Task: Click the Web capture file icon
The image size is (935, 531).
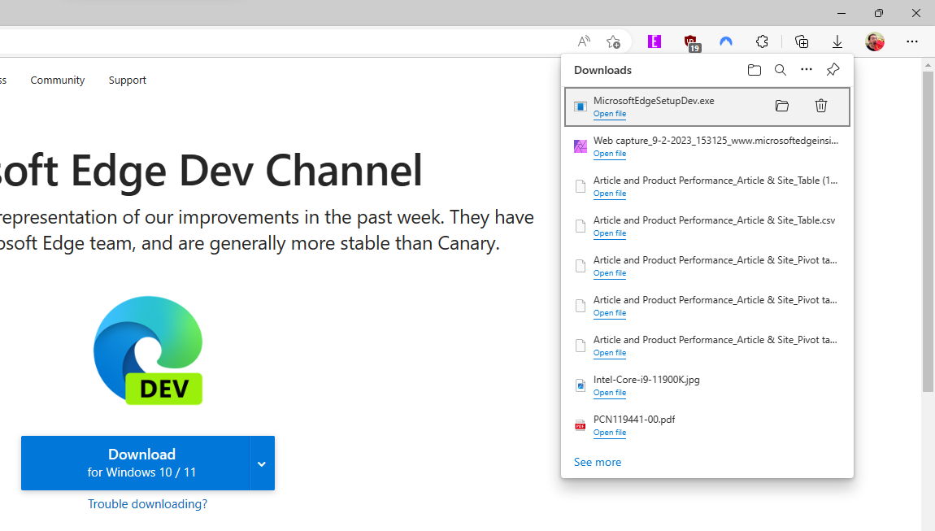Action: (x=580, y=146)
